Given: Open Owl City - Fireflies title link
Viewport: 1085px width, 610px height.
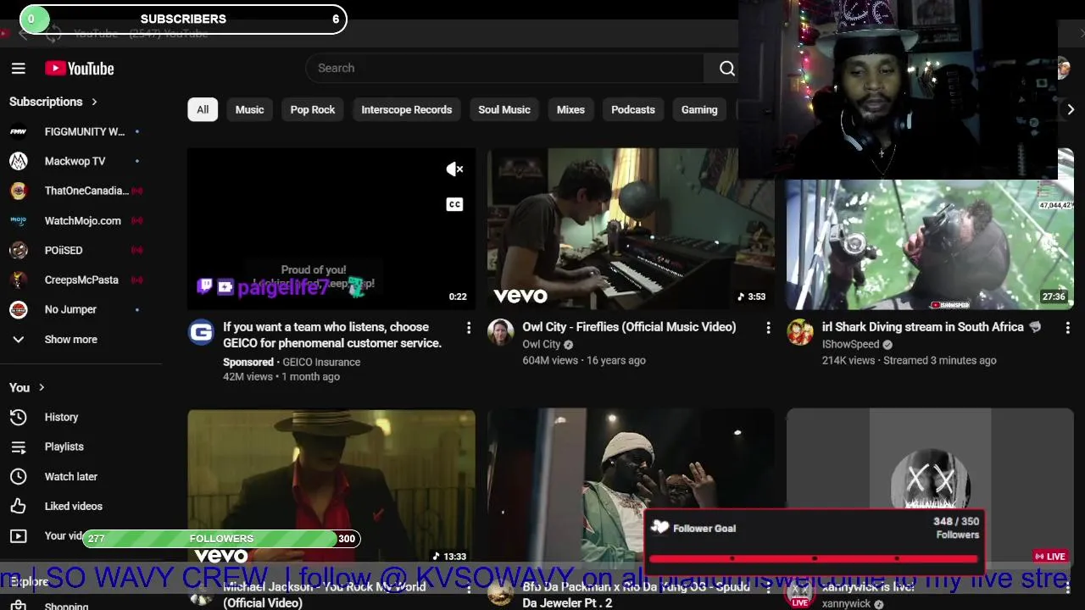Looking at the screenshot, I should [x=629, y=327].
